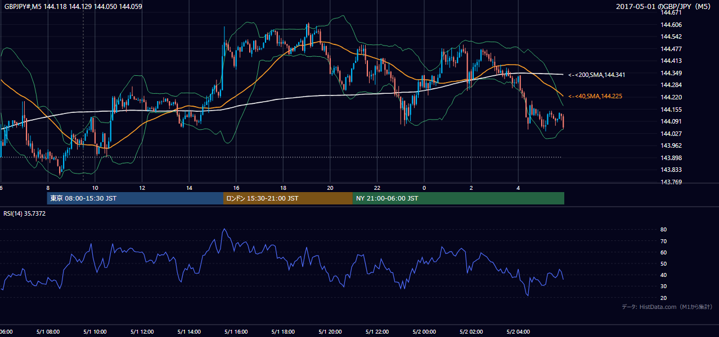Screen dimensions: 719x337
Task: Click the 5/1 14:00 date label
Action: pyautogui.click(x=189, y=332)
